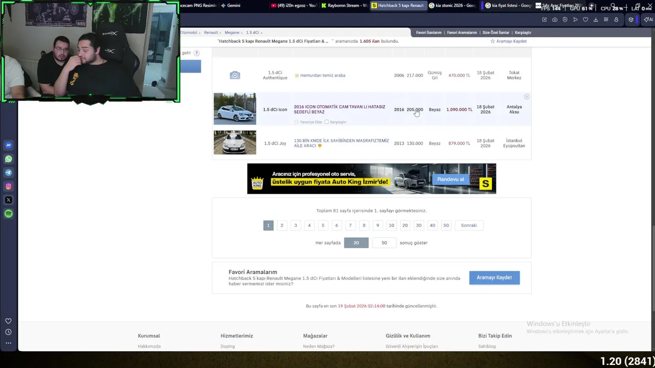
Task: Open Telegram in the browser sidebar
Action: [x=8, y=173]
